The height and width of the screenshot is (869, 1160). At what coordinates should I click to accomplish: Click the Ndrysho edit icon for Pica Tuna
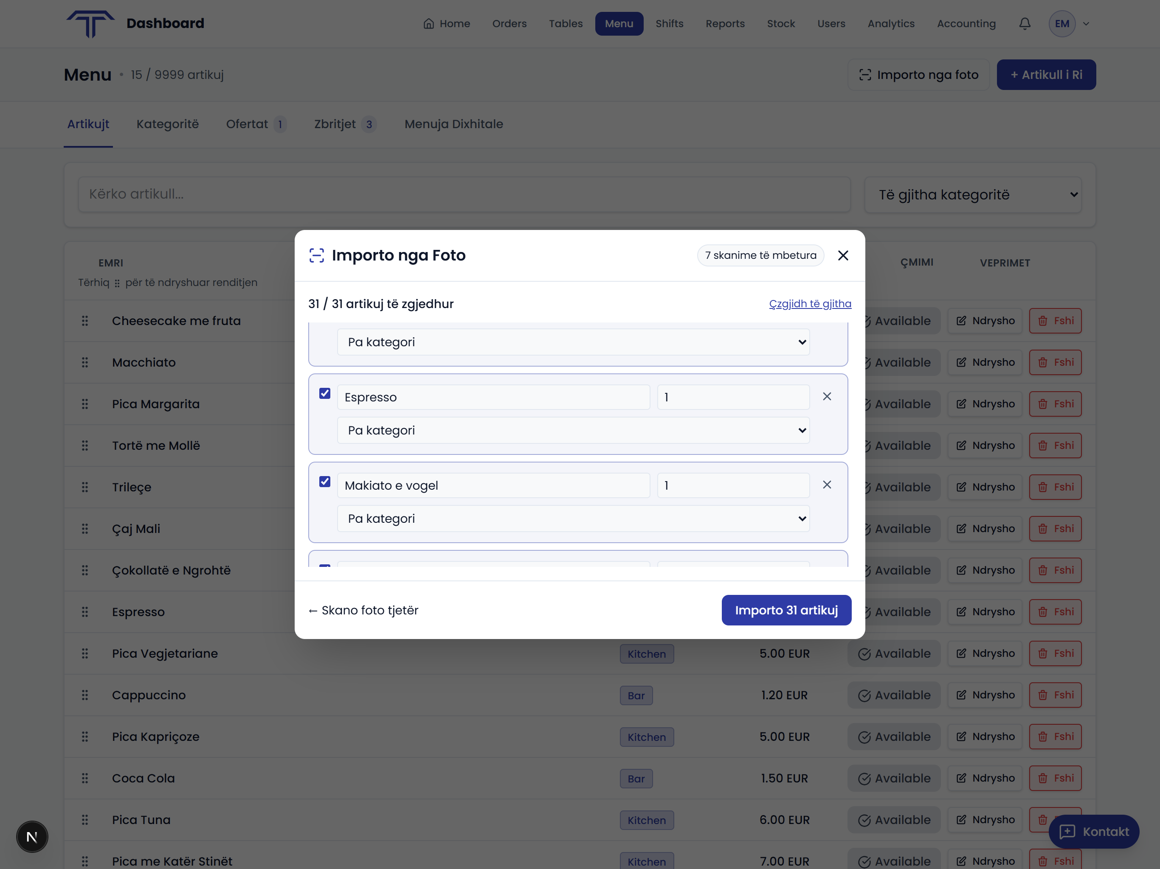click(962, 820)
